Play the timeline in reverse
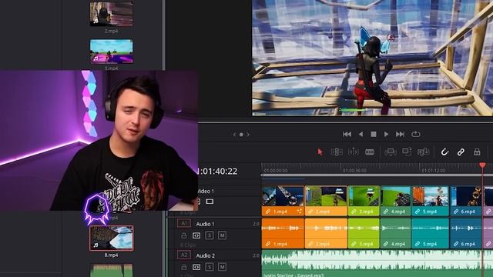Screen dimensions: 493x277 tap(361, 134)
